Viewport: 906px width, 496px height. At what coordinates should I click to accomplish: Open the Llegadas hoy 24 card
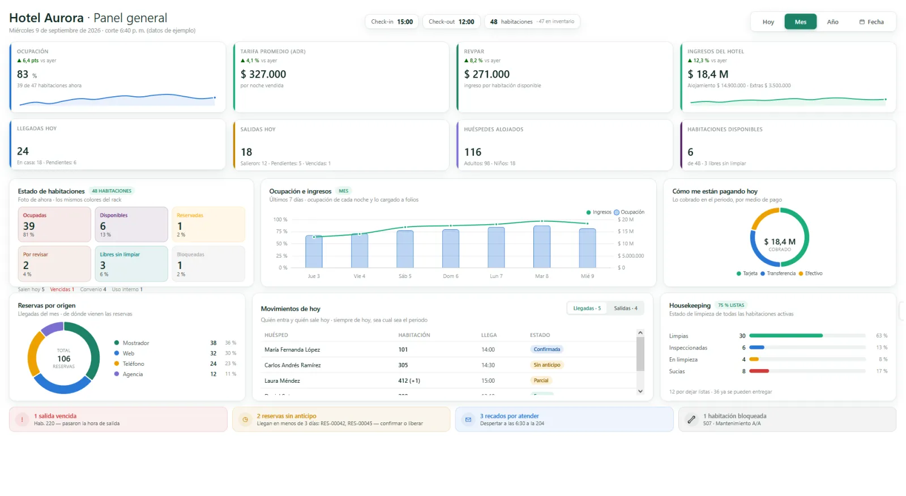118,144
